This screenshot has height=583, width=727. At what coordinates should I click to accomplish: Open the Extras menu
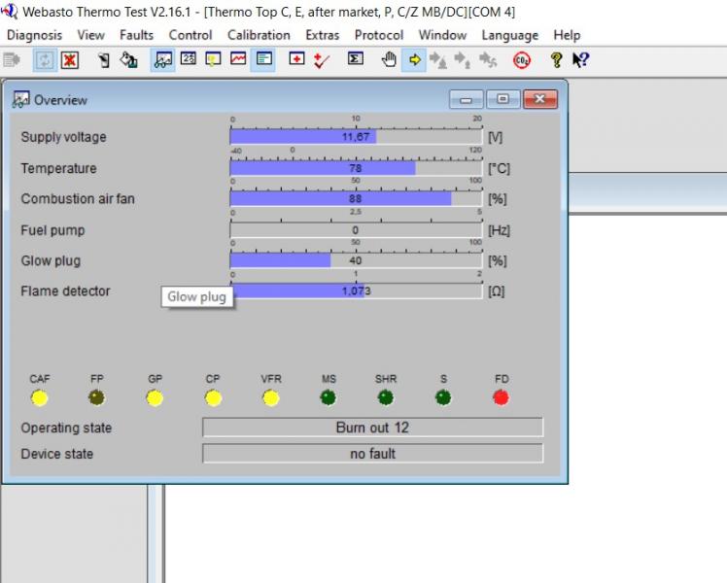coord(323,35)
